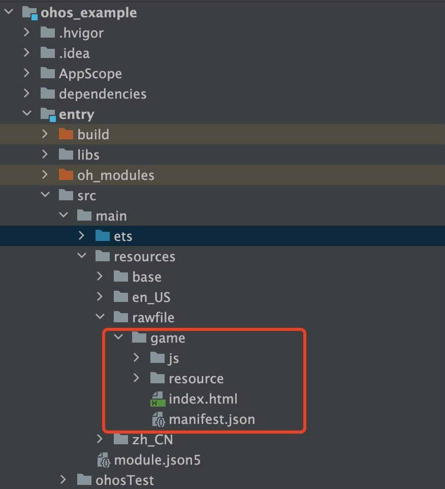The height and width of the screenshot is (489, 445).
Task: Expand the js folder chevron
Action: (x=136, y=357)
